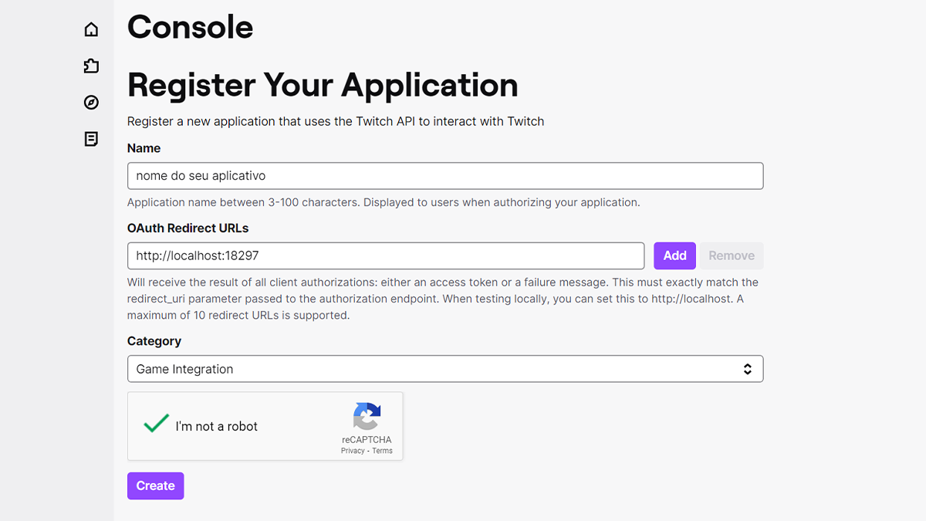Click the Name field label
Viewport: 926px width, 521px height.
coord(144,148)
